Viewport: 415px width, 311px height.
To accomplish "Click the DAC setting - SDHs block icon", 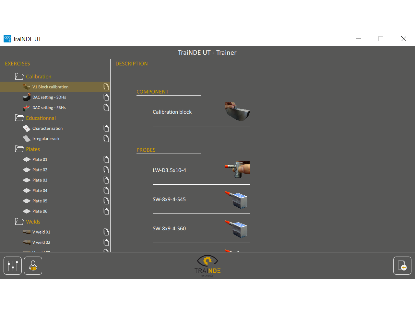I will click(x=27, y=97).
